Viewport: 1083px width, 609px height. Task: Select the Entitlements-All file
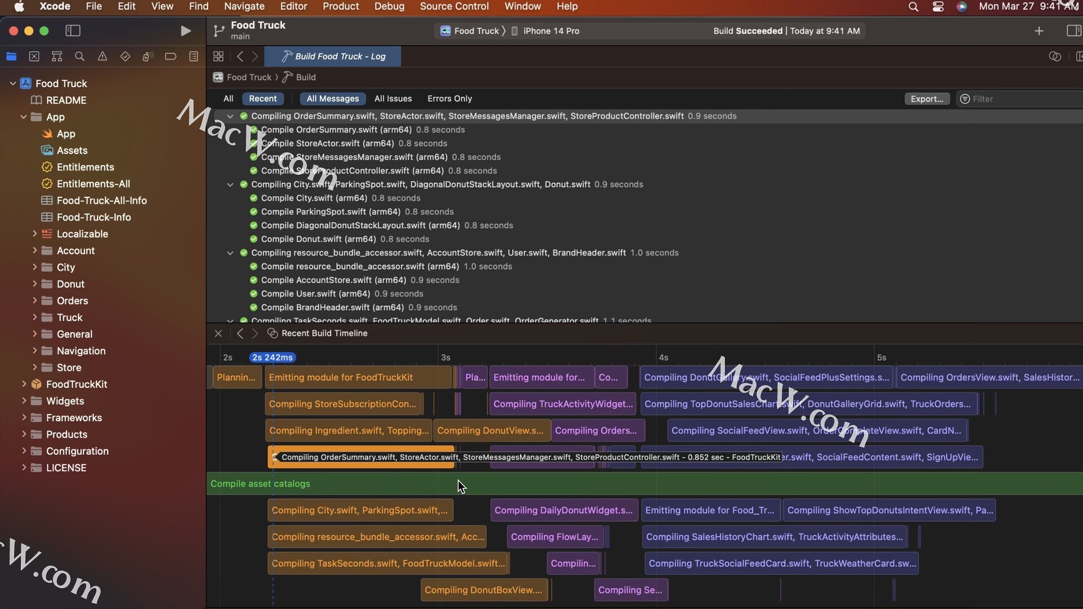(93, 184)
